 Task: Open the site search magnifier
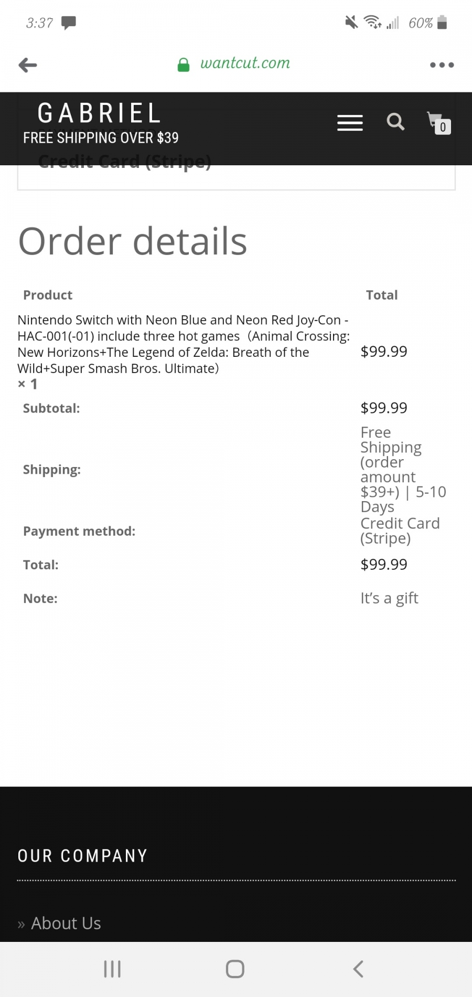tap(395, 122)
